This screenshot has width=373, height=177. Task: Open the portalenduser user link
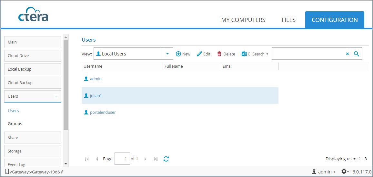(x=103, y=113)
